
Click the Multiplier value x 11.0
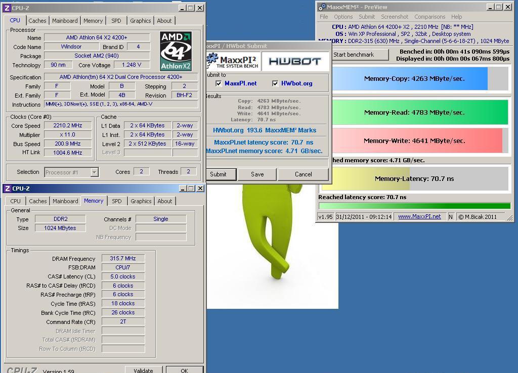[x=68, y=134]
